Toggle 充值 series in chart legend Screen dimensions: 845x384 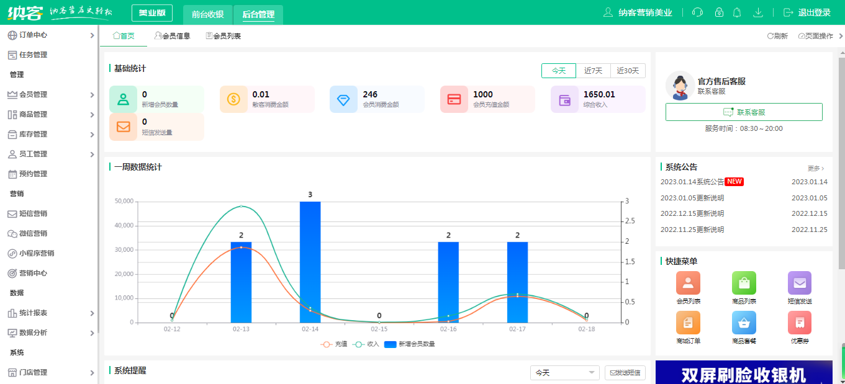click(x=334, y=344)
